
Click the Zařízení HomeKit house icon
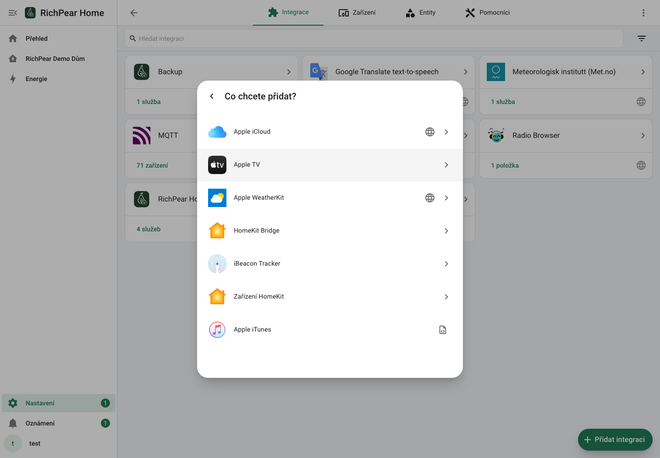[217, 297]
